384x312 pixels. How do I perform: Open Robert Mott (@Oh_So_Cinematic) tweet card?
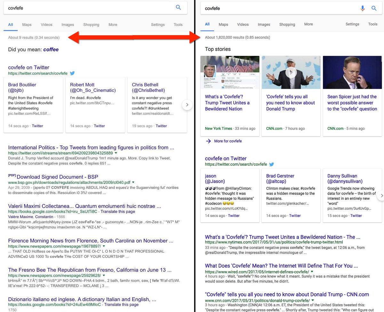(95, 105)
